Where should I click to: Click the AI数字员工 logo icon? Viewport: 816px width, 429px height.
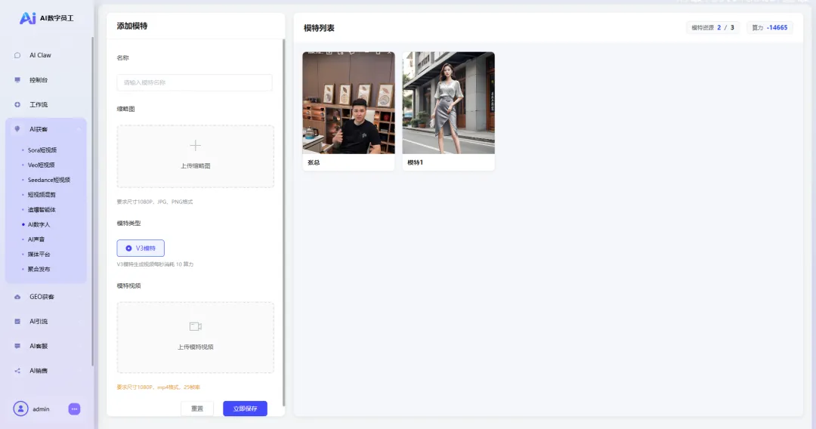pyautogui.click(x=28, y=18)
